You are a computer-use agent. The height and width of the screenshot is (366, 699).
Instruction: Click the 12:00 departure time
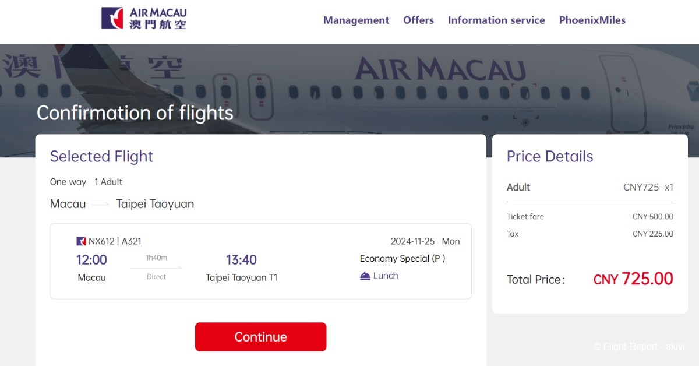92,260
